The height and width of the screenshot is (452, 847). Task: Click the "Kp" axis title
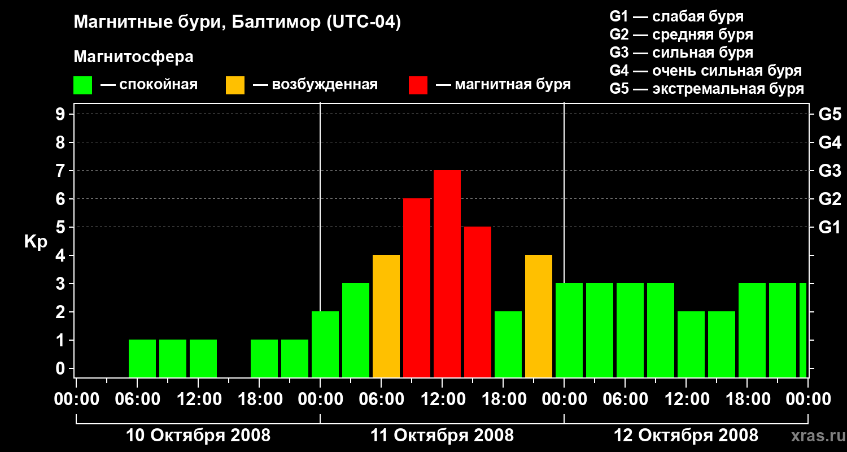(35, 242)
